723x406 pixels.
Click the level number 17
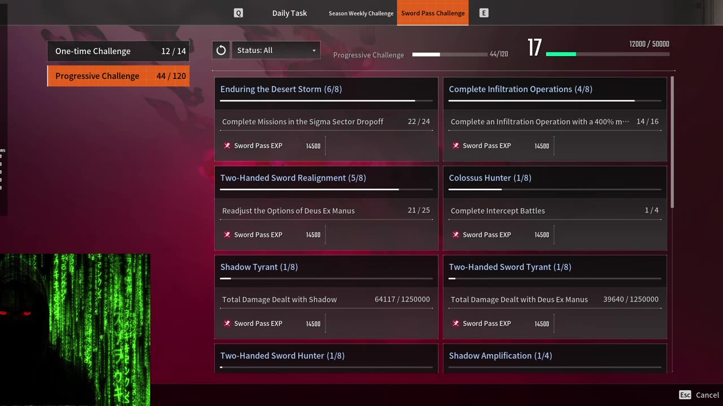click(x=534, y=48)
